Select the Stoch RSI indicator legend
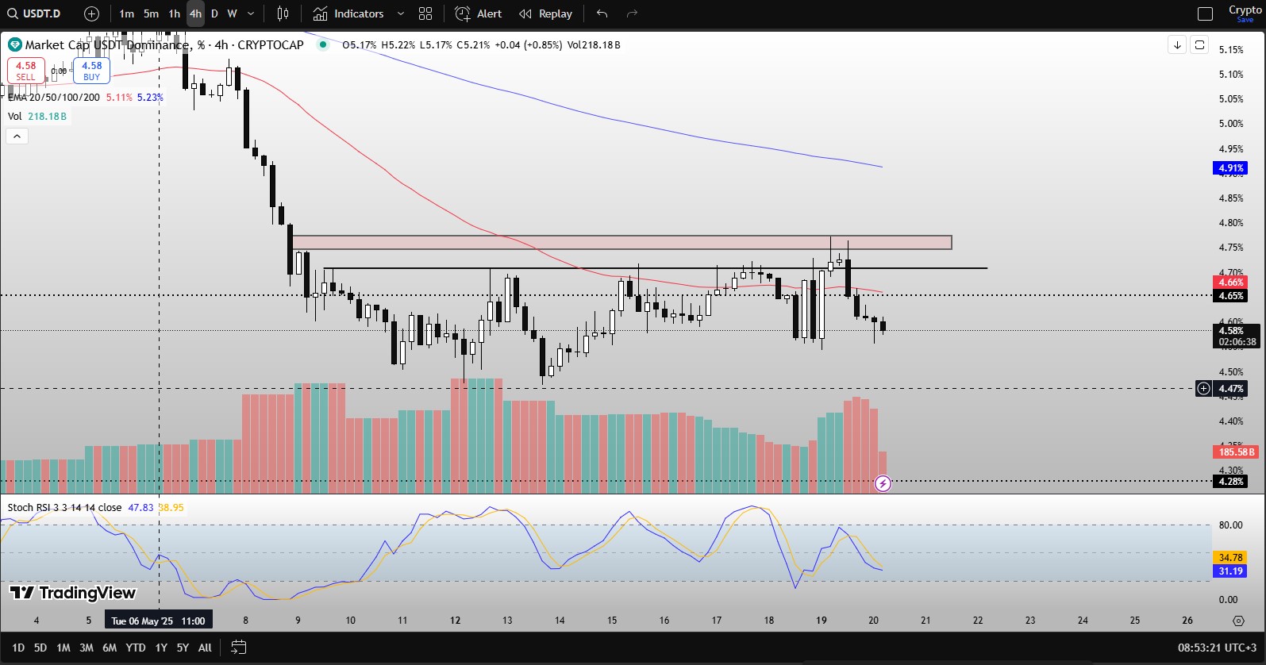 [65, 507]
